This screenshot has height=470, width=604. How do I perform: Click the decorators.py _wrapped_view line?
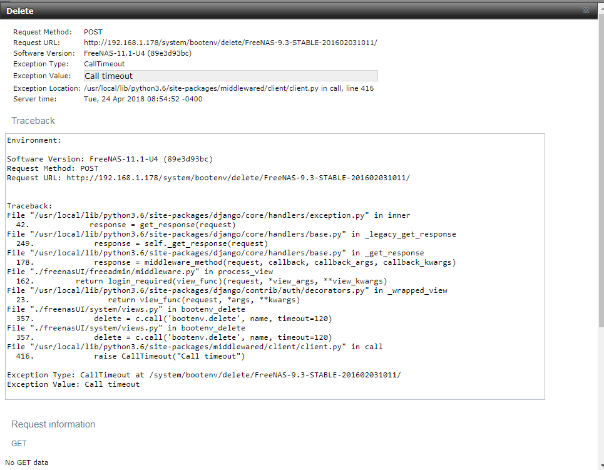point(227,290)
